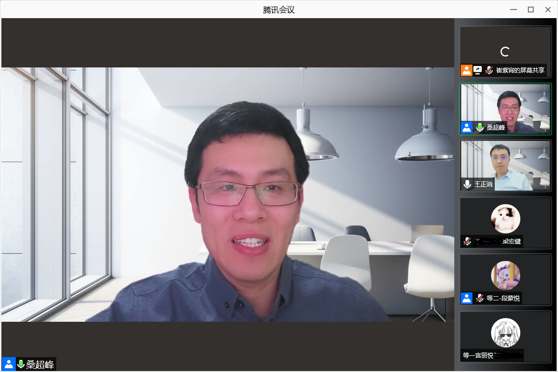Select the 王正汹 video thumbnail
Image resolution: width=558 pixels, height=372 pixels.
505,165
